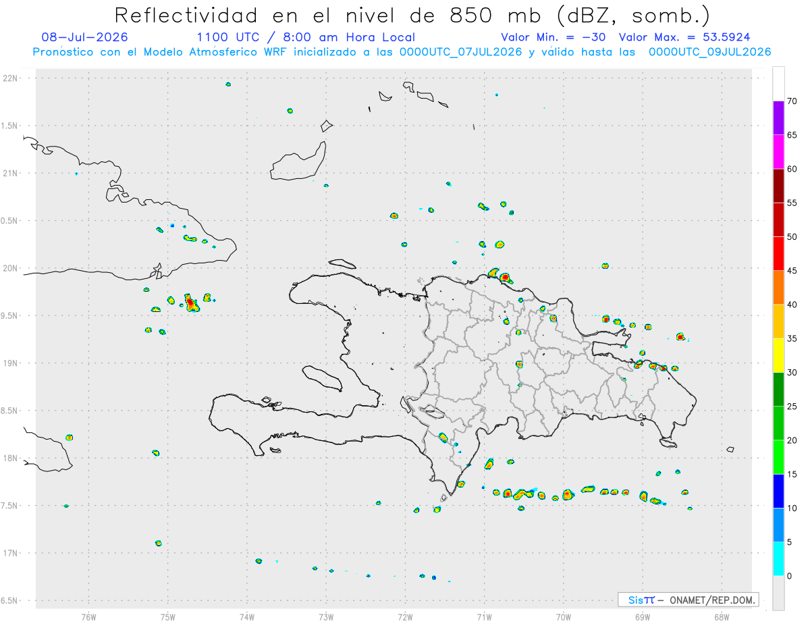Select the orange 40–45 dBZ colorbar segment
The width and height of the screenshot is (810, 626).
[x=778, y=288]
